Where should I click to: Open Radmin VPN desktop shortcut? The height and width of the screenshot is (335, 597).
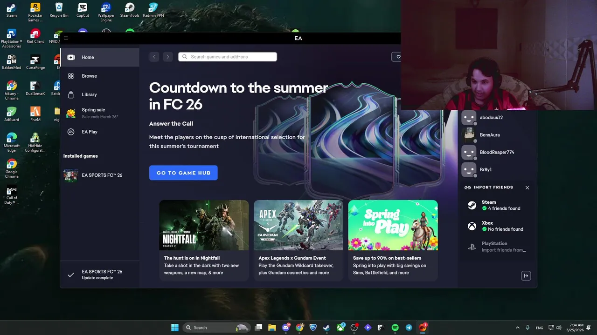pyautogui.click(x=153, y=10)
